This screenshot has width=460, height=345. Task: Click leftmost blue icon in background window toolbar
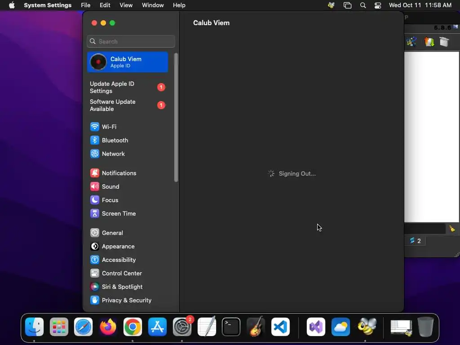point(411,42)
